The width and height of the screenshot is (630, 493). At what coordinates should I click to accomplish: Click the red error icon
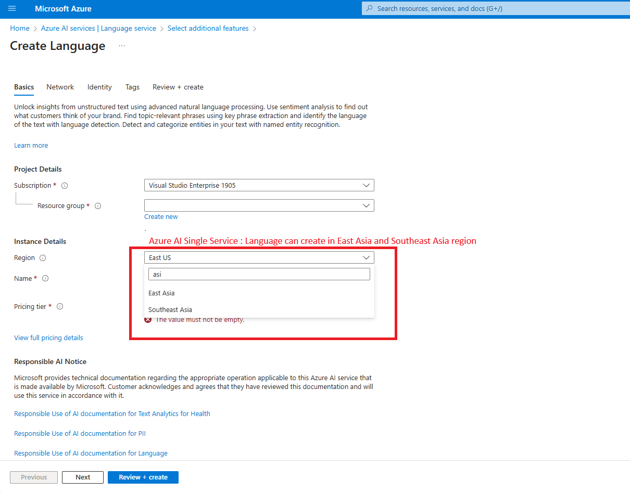(x=148, y=319)
